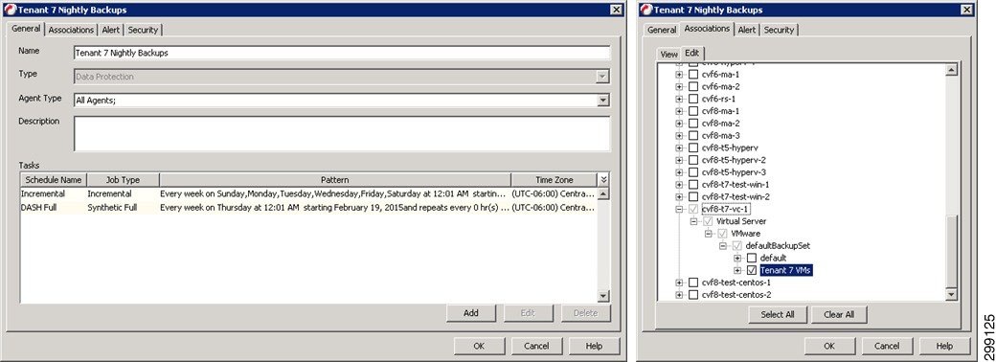Click Clear All button

[839, 314]
